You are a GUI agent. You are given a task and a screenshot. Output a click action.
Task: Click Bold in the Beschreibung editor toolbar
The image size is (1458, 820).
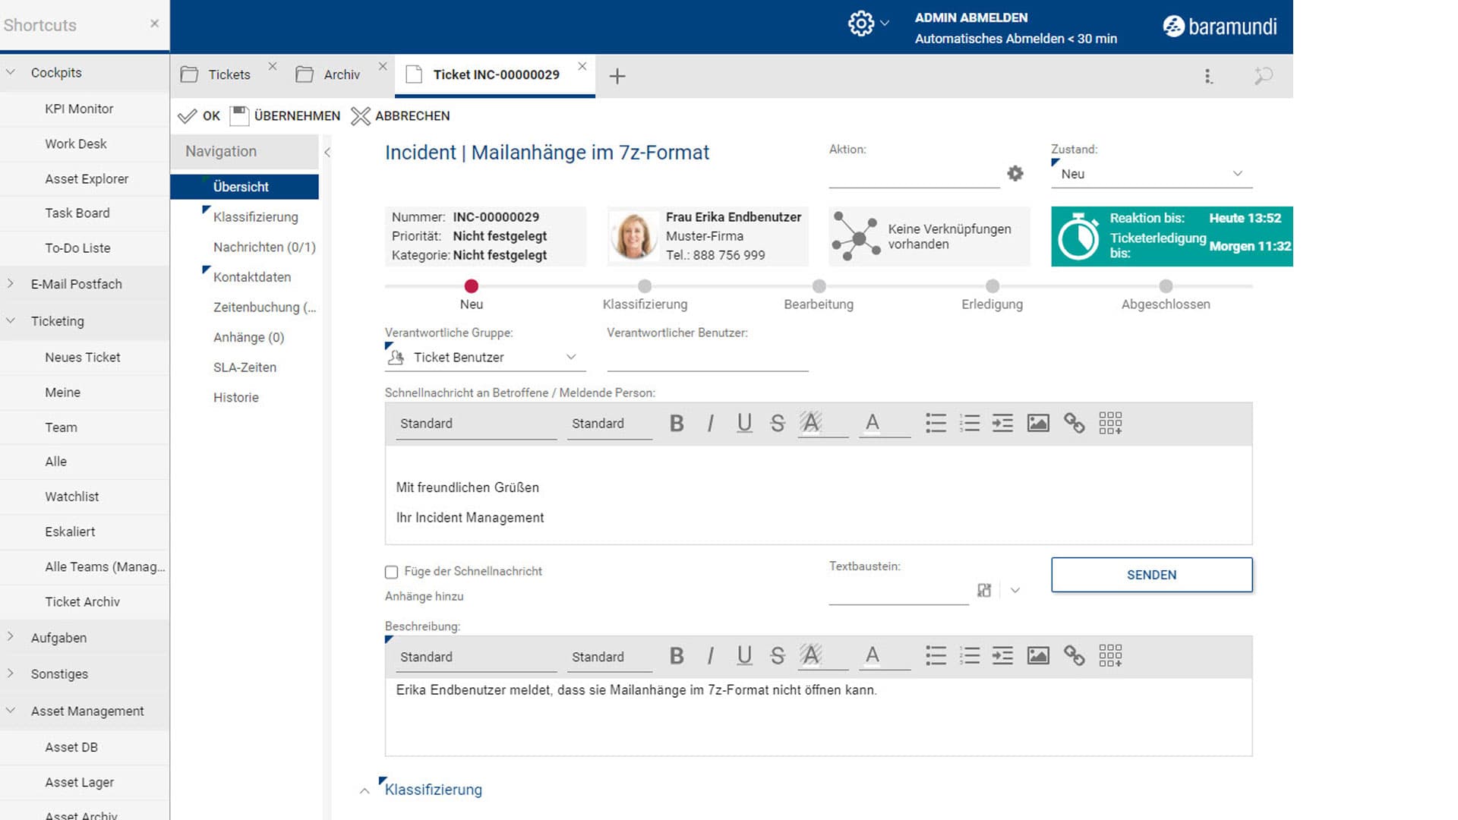[x=677, y=656]
